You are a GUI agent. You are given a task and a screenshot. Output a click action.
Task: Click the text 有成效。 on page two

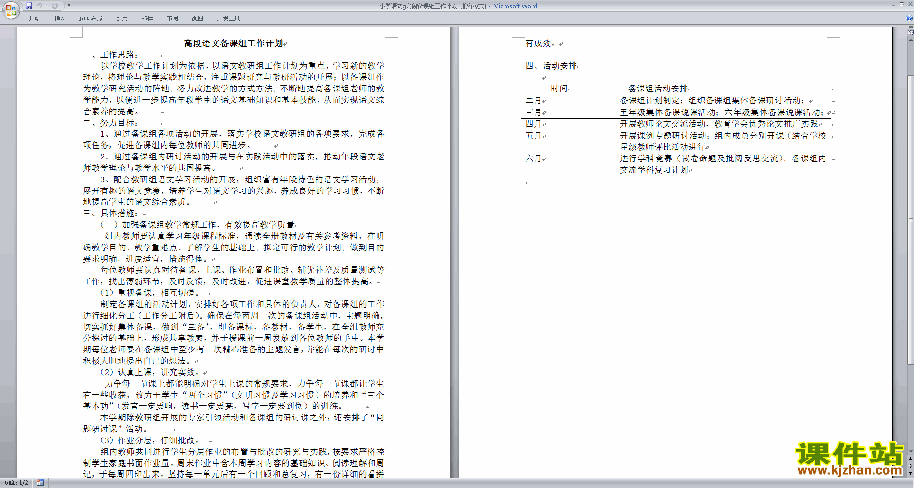point(540,43)
